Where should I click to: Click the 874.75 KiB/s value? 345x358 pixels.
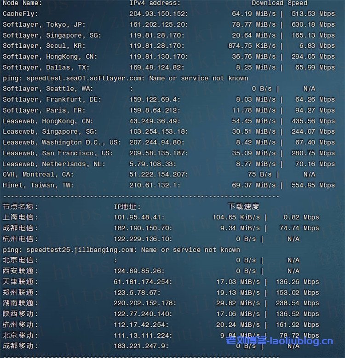click(x=252, y=46)
